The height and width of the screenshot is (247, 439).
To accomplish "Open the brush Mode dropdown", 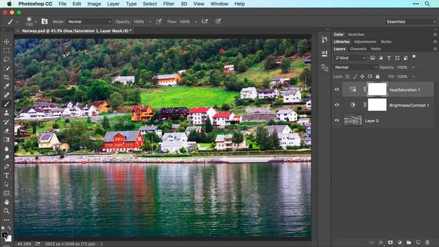I will tap(89, 21).
